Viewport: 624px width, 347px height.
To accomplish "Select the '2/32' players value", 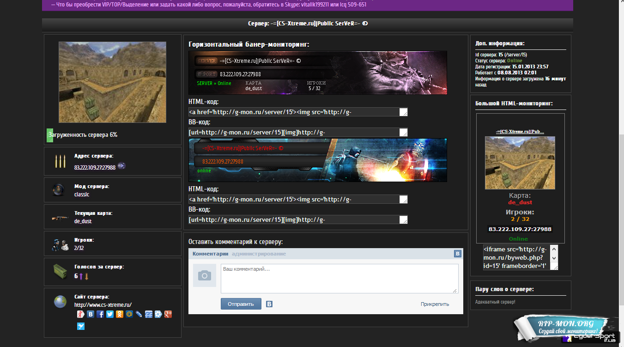I will (79, 248).
